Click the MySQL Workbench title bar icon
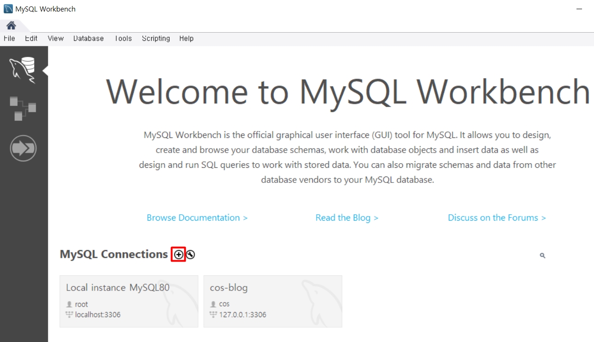Image resolution: width=594 pixels, height=342 pixels. 8,9
